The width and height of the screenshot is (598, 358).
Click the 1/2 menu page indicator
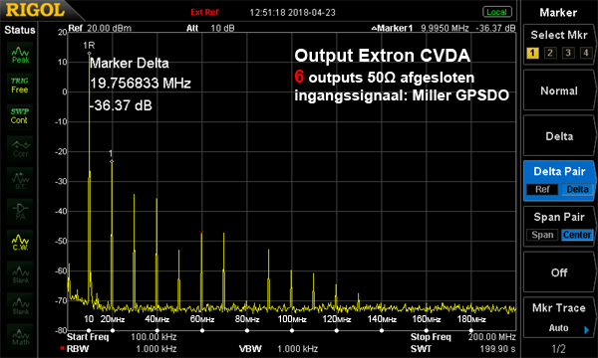pyautogui.click(x=559, y=348)
